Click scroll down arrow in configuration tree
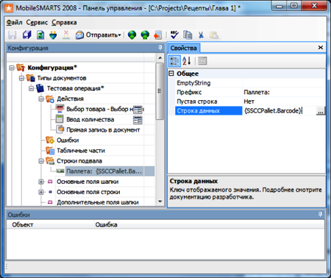This screenshot has height=278, width=331. (x=160, y=202)
